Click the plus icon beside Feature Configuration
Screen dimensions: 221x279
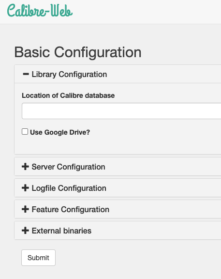coord(25,209)
